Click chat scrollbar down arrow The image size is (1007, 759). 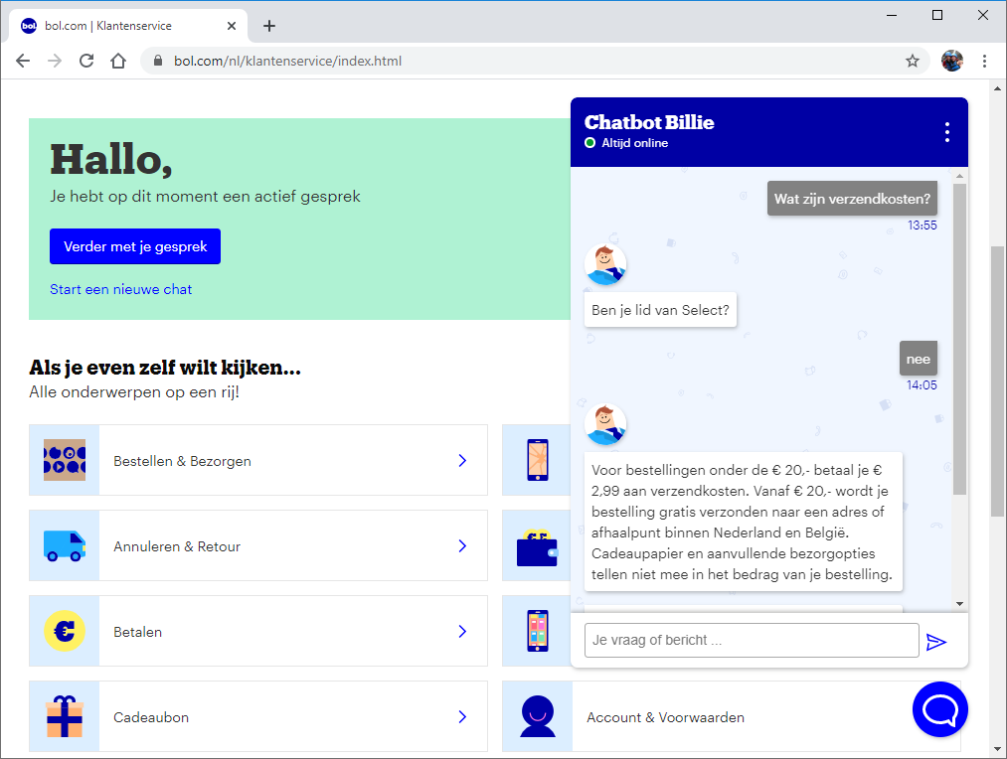pyautogui.click(x=959, y=604)
